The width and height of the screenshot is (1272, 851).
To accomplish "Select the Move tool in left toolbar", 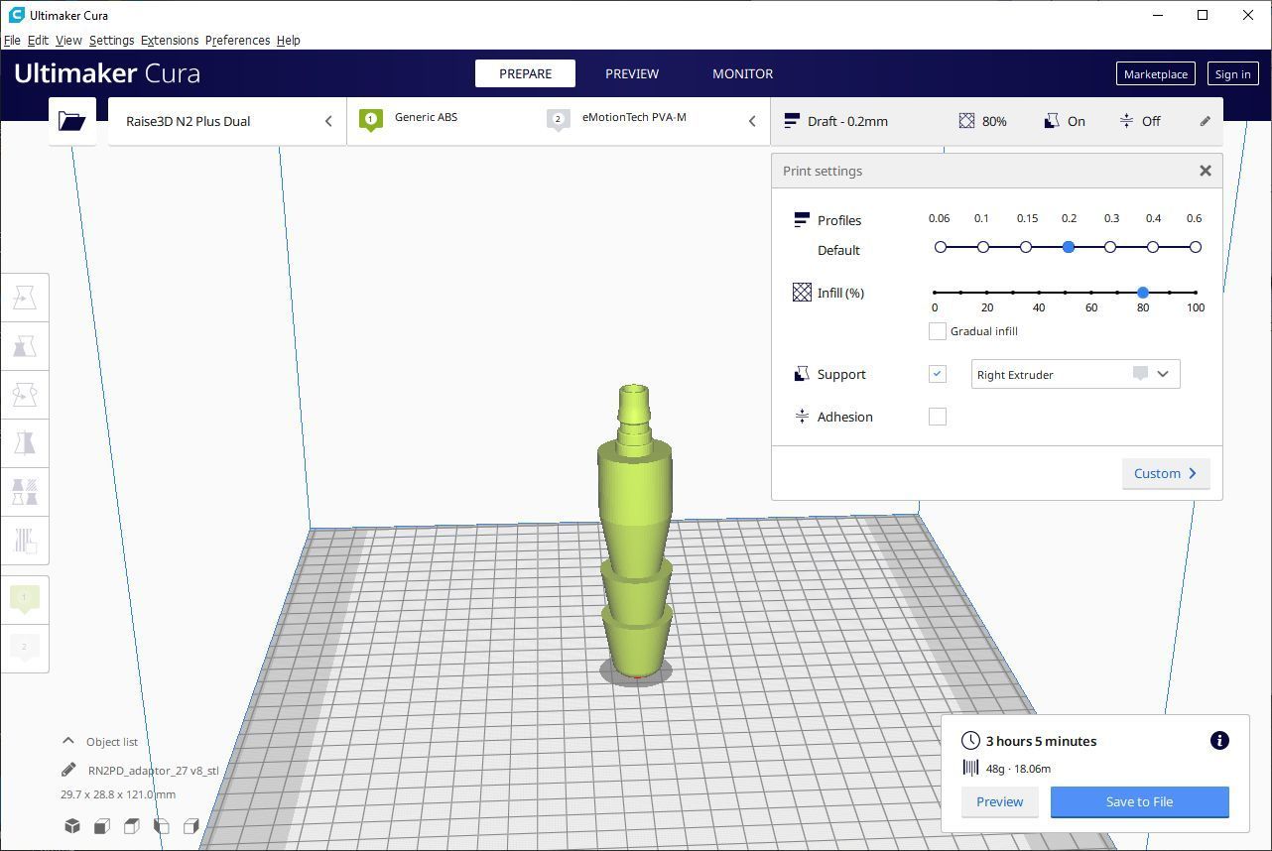I will [25, 298].
